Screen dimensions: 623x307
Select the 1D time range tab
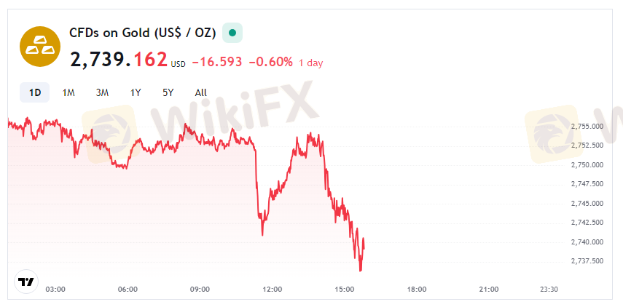pos(34,92)
